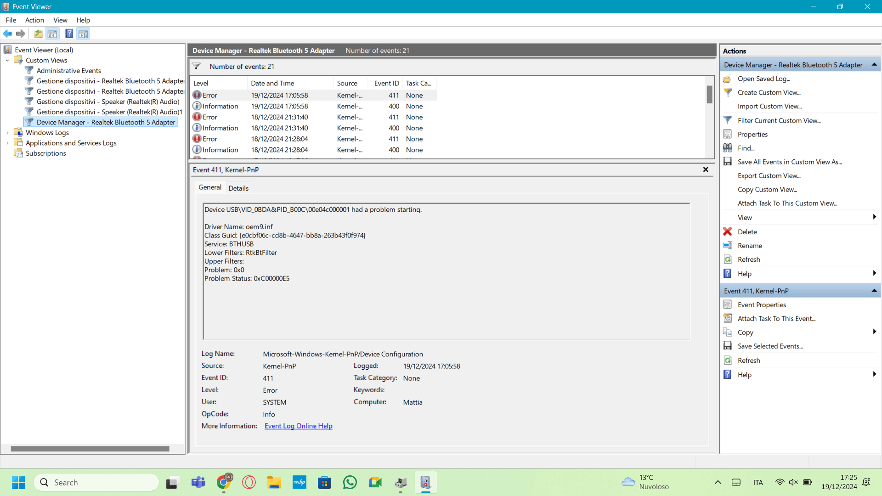882x496 pixels.
Task: Expand the Windows Logs tree node
Action: (x=7, y=133)
